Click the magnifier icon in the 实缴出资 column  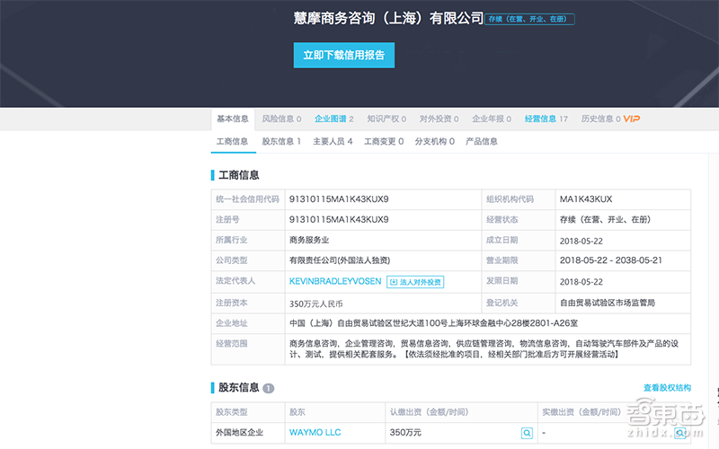[x=680, y=433]
